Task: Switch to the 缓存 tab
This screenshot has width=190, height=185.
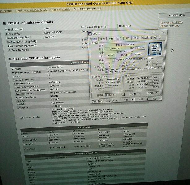Action: pos(102,39)
